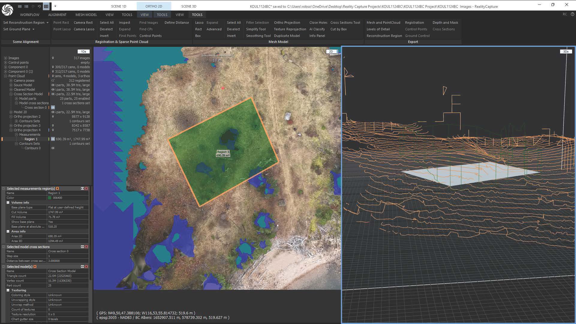This screenshot has width=576, height=324.
Task: Select the three-pane layout icon in title bar
Action: click(x=46, y=6)
